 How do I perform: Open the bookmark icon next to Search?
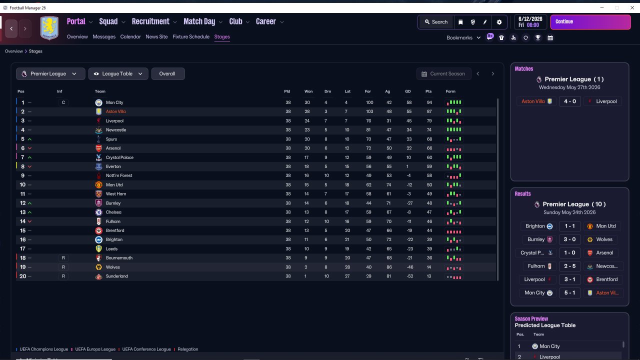click(x=460, y=22)
